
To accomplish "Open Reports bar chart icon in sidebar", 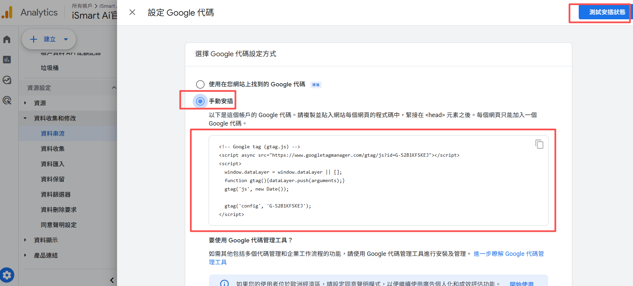I will click(x=7, y=60).
